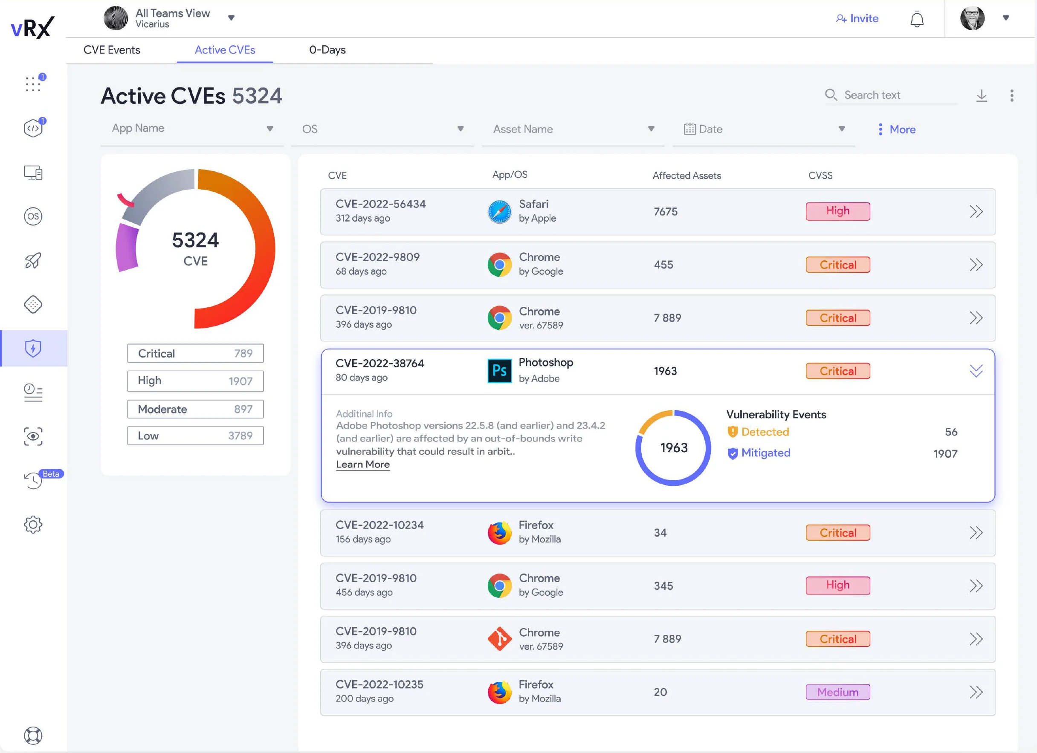Viewport: 1037px width, 753px height.
Task: Open the notifications bell icon
Action: [916, 19]
